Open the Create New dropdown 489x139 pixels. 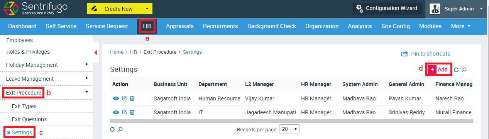point(120,8)
